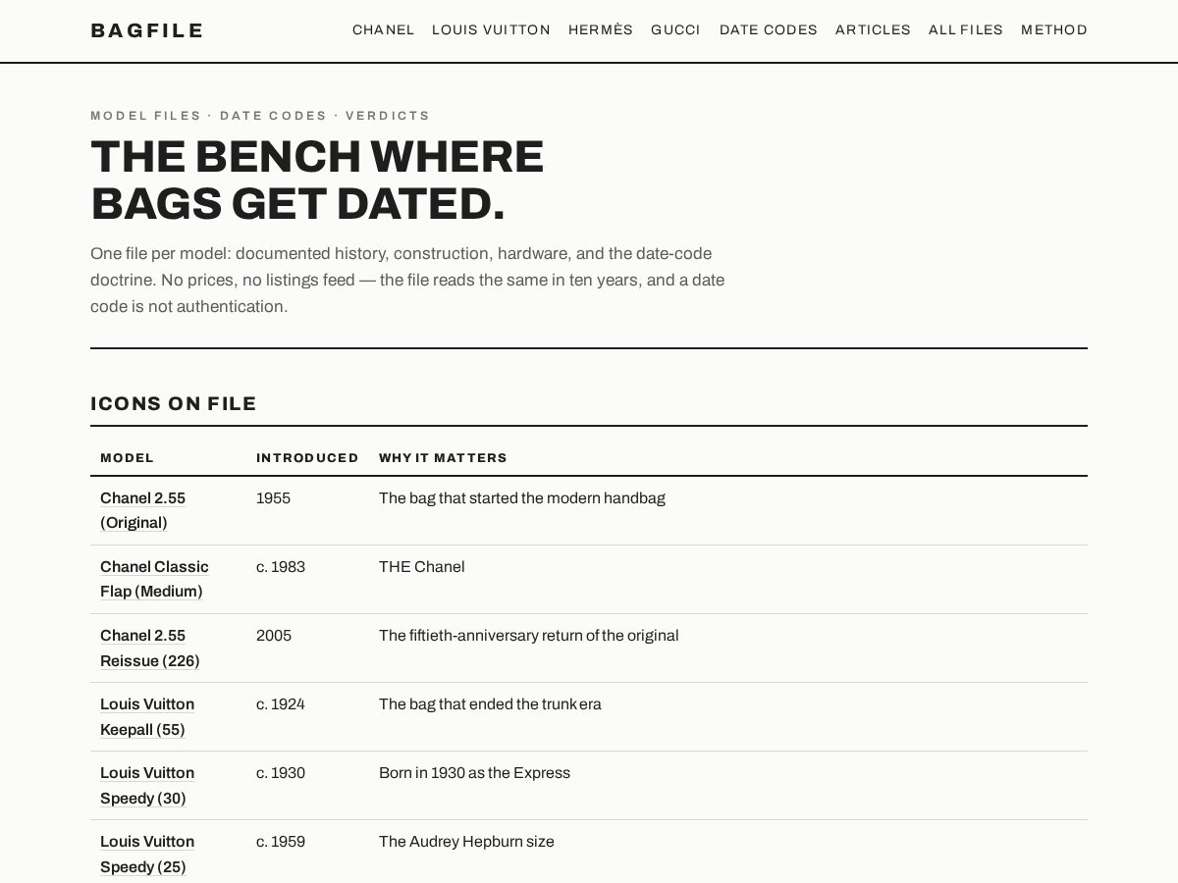Image resolution: width=1178 pixels, height=883 pixels.
Task: Click the ICONS ON FILE heading
Action: [x=174, y=403]
